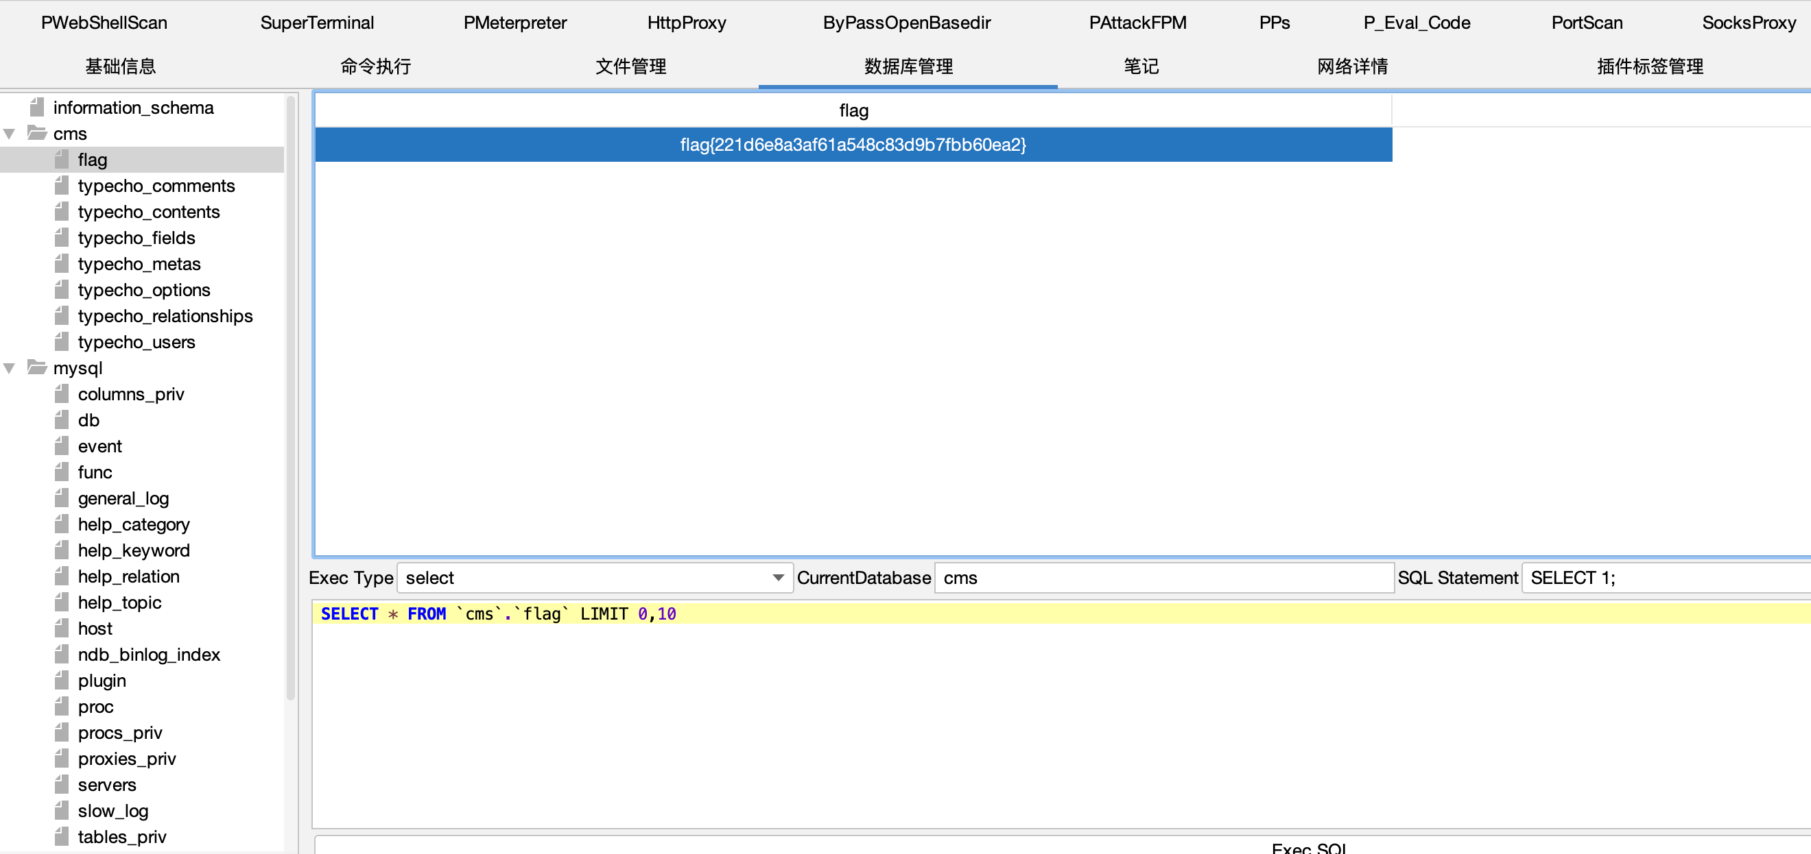Switch to the 命令执行 tab
Image resolution: width=1811 pixels, height=854 pixels.
(x=375, y=66)
